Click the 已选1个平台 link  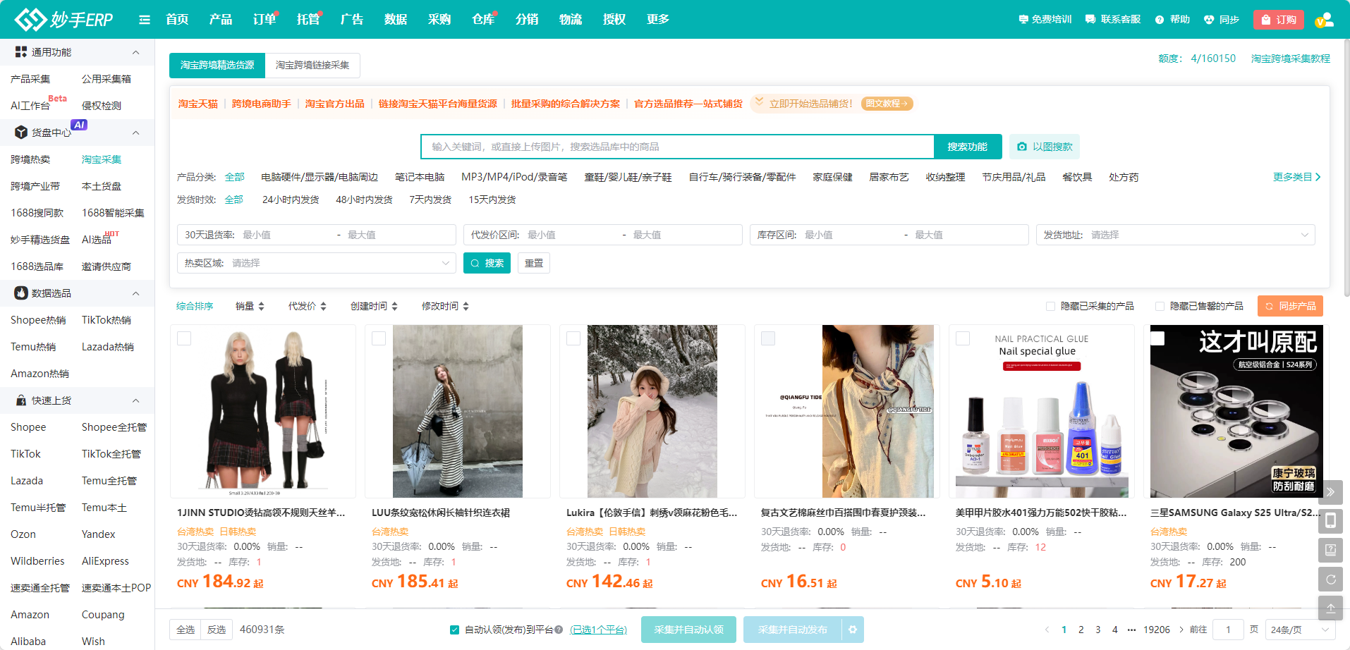(598, 630)
